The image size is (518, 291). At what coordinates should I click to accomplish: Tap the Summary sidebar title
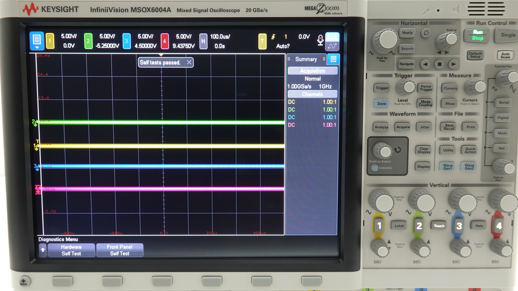pyautogui.click(x=306, y=59)
